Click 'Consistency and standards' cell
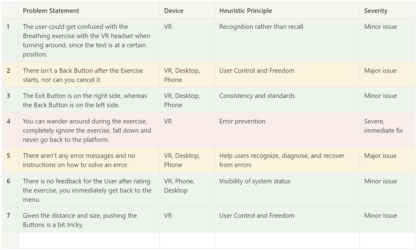This screenshot has width=419, height=250. 287,100
